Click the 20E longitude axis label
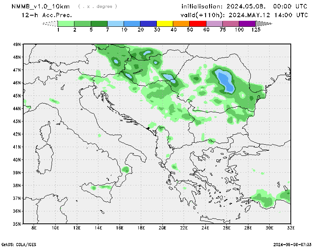Viewport: 320px width, 247px height. point(162,228)
